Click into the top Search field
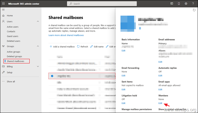 click(102, 4)
